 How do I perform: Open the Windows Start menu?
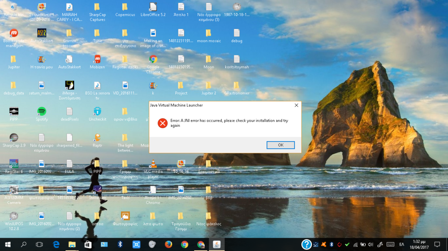tap(8, 244)
